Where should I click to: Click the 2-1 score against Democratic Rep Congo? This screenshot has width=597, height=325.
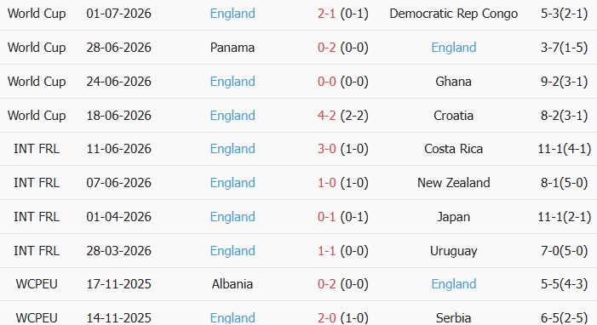click(x=326, y=14)
